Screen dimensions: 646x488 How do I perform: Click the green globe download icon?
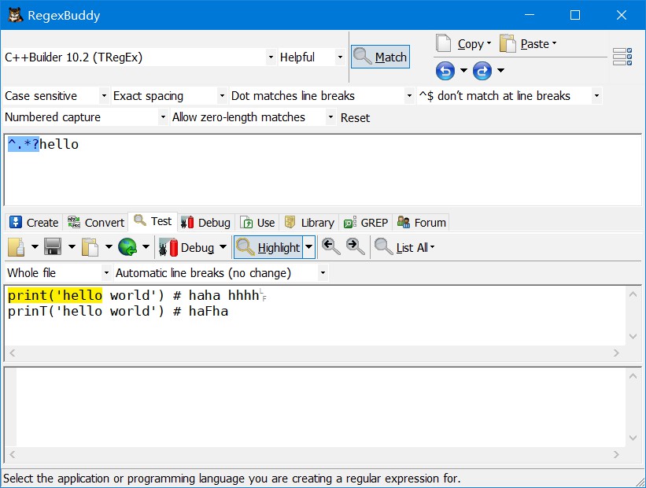127,247
